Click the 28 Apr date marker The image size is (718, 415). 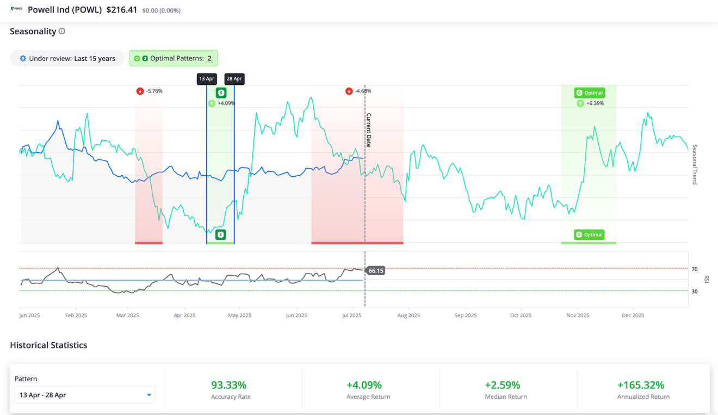pos(234,79)
